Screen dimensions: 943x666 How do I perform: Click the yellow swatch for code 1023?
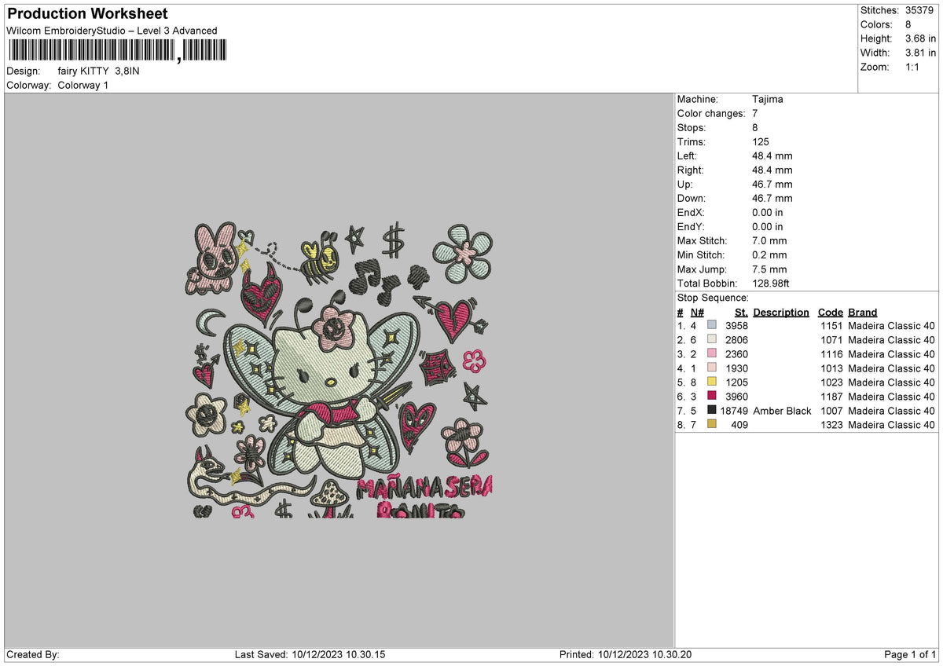[x=712, y=382]
